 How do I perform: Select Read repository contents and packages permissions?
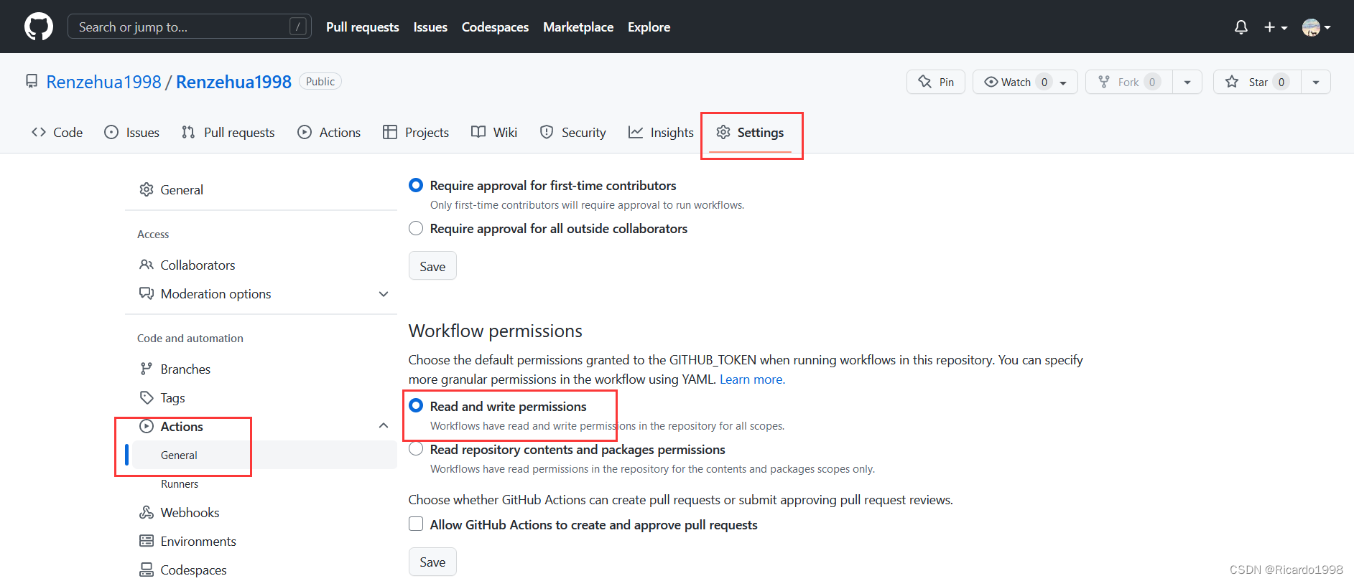coord(416,449)
